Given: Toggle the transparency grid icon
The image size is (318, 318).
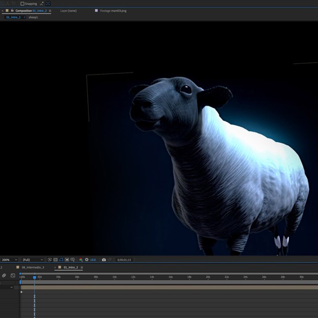Looking at the screenshot, I should (x=56, y=260).
